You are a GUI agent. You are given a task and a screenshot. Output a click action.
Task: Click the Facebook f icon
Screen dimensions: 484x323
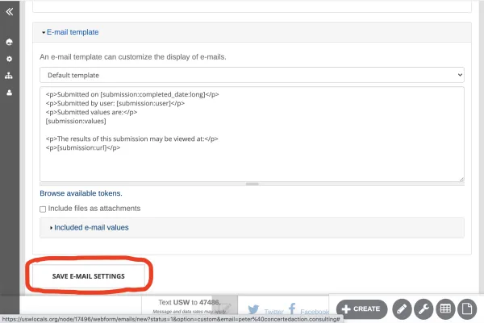[x=292, y=309]
